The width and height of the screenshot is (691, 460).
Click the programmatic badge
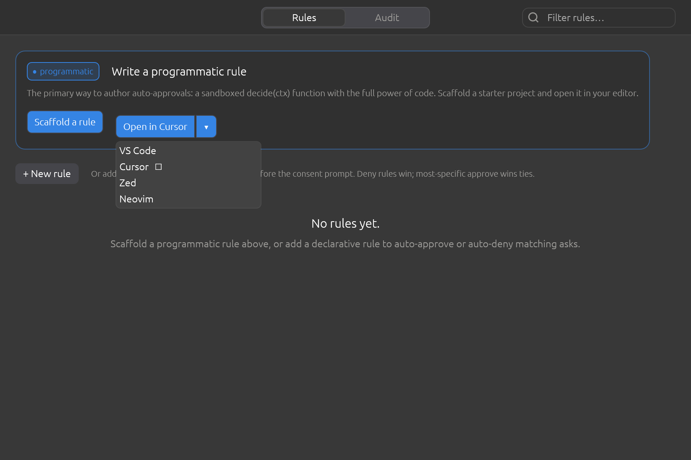pyautogui.click(x=63, y=71)
